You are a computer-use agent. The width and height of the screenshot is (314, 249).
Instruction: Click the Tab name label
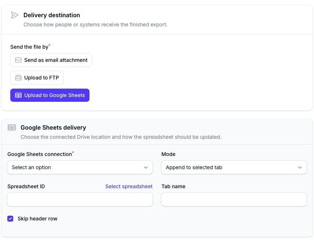click(x=173, y=186)
